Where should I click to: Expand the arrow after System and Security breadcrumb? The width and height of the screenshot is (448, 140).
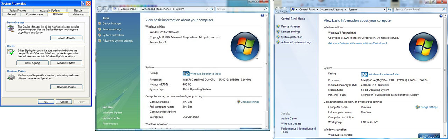pos(346,10)
